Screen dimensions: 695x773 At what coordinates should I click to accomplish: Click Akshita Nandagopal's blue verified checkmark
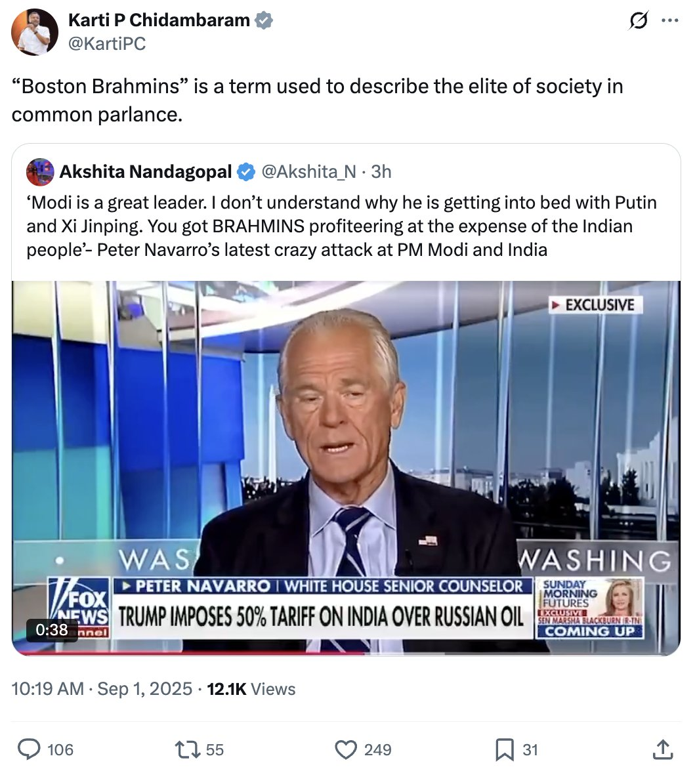pyautogui.click(x=246, y=171)
